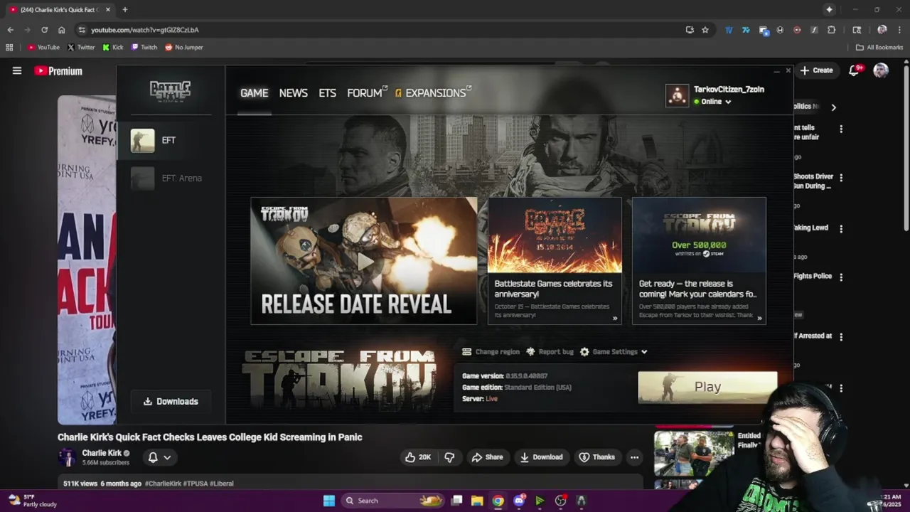The image size is (910, 512).
Task: Expand the Game Settings dropdown
Action: point(614,352)
